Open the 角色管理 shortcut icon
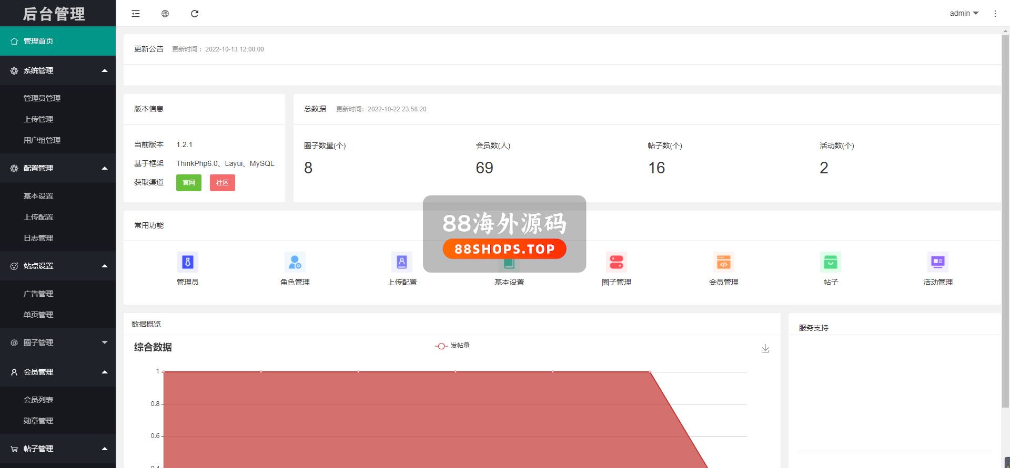The width and height of the screenshot is (1010, 468). pyautogui.click(x=295, y=262)
